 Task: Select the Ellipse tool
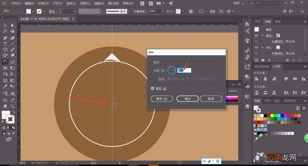click(5, 49)
